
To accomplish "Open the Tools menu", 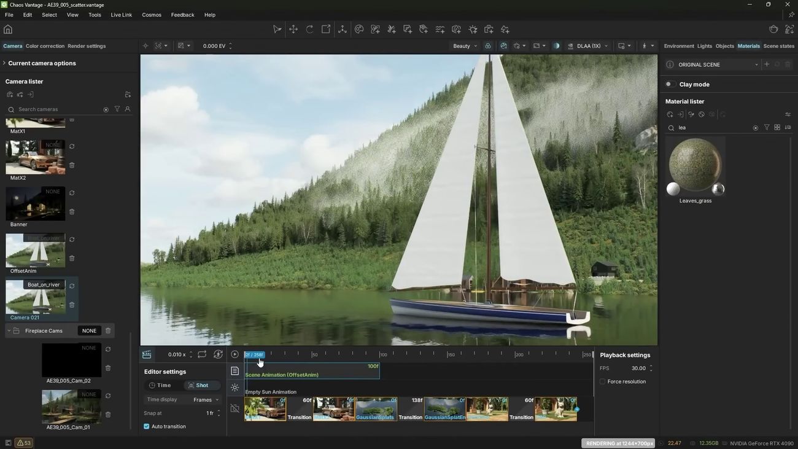I will pos(95,15).
